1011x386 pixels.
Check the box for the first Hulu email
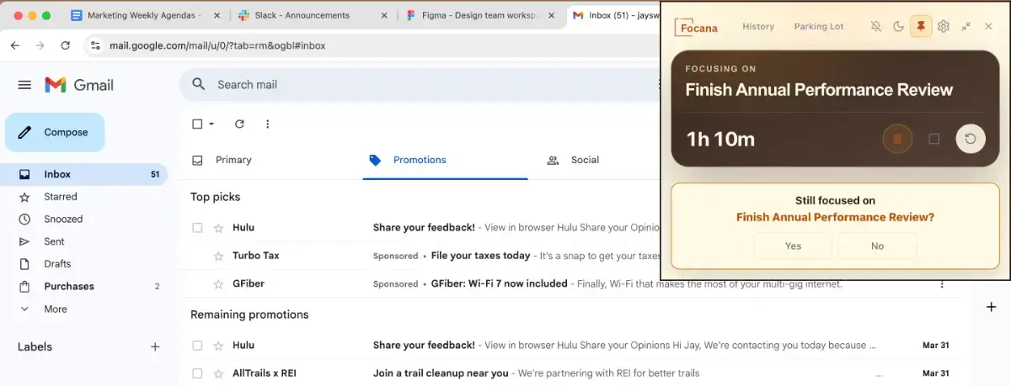point(197,228)
